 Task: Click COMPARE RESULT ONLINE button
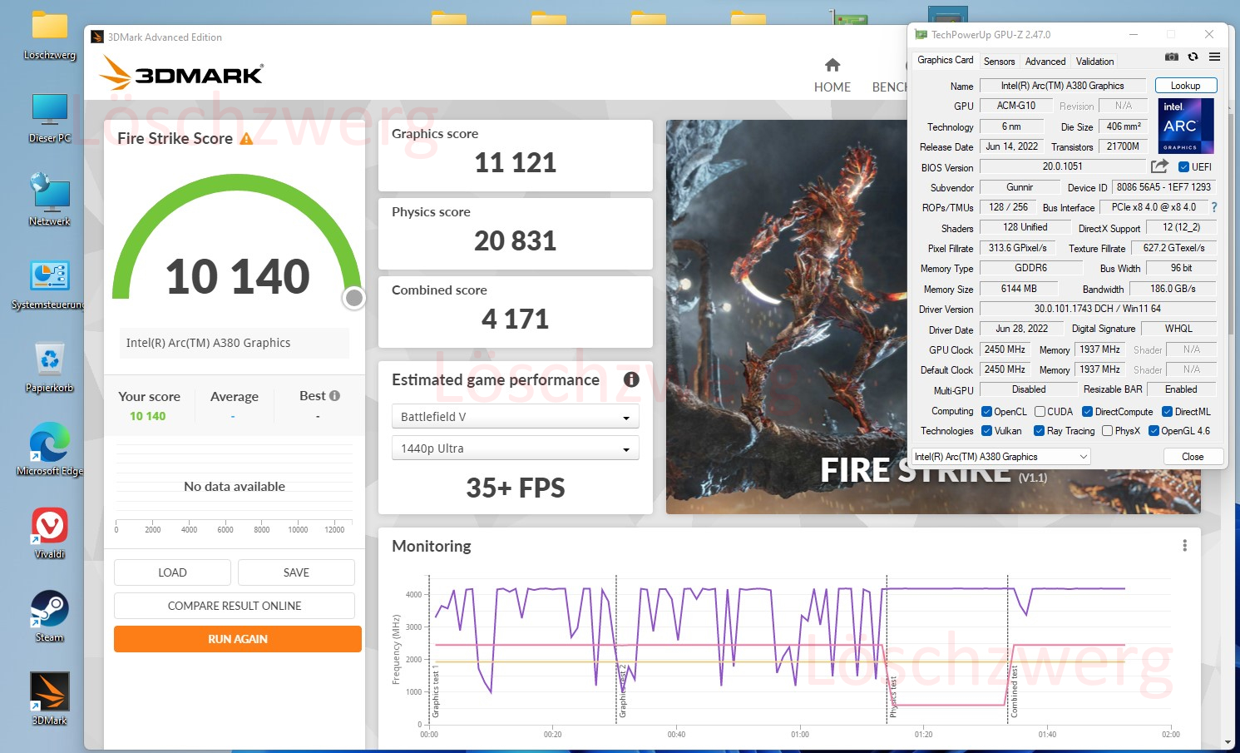click(x=235, y=606)
